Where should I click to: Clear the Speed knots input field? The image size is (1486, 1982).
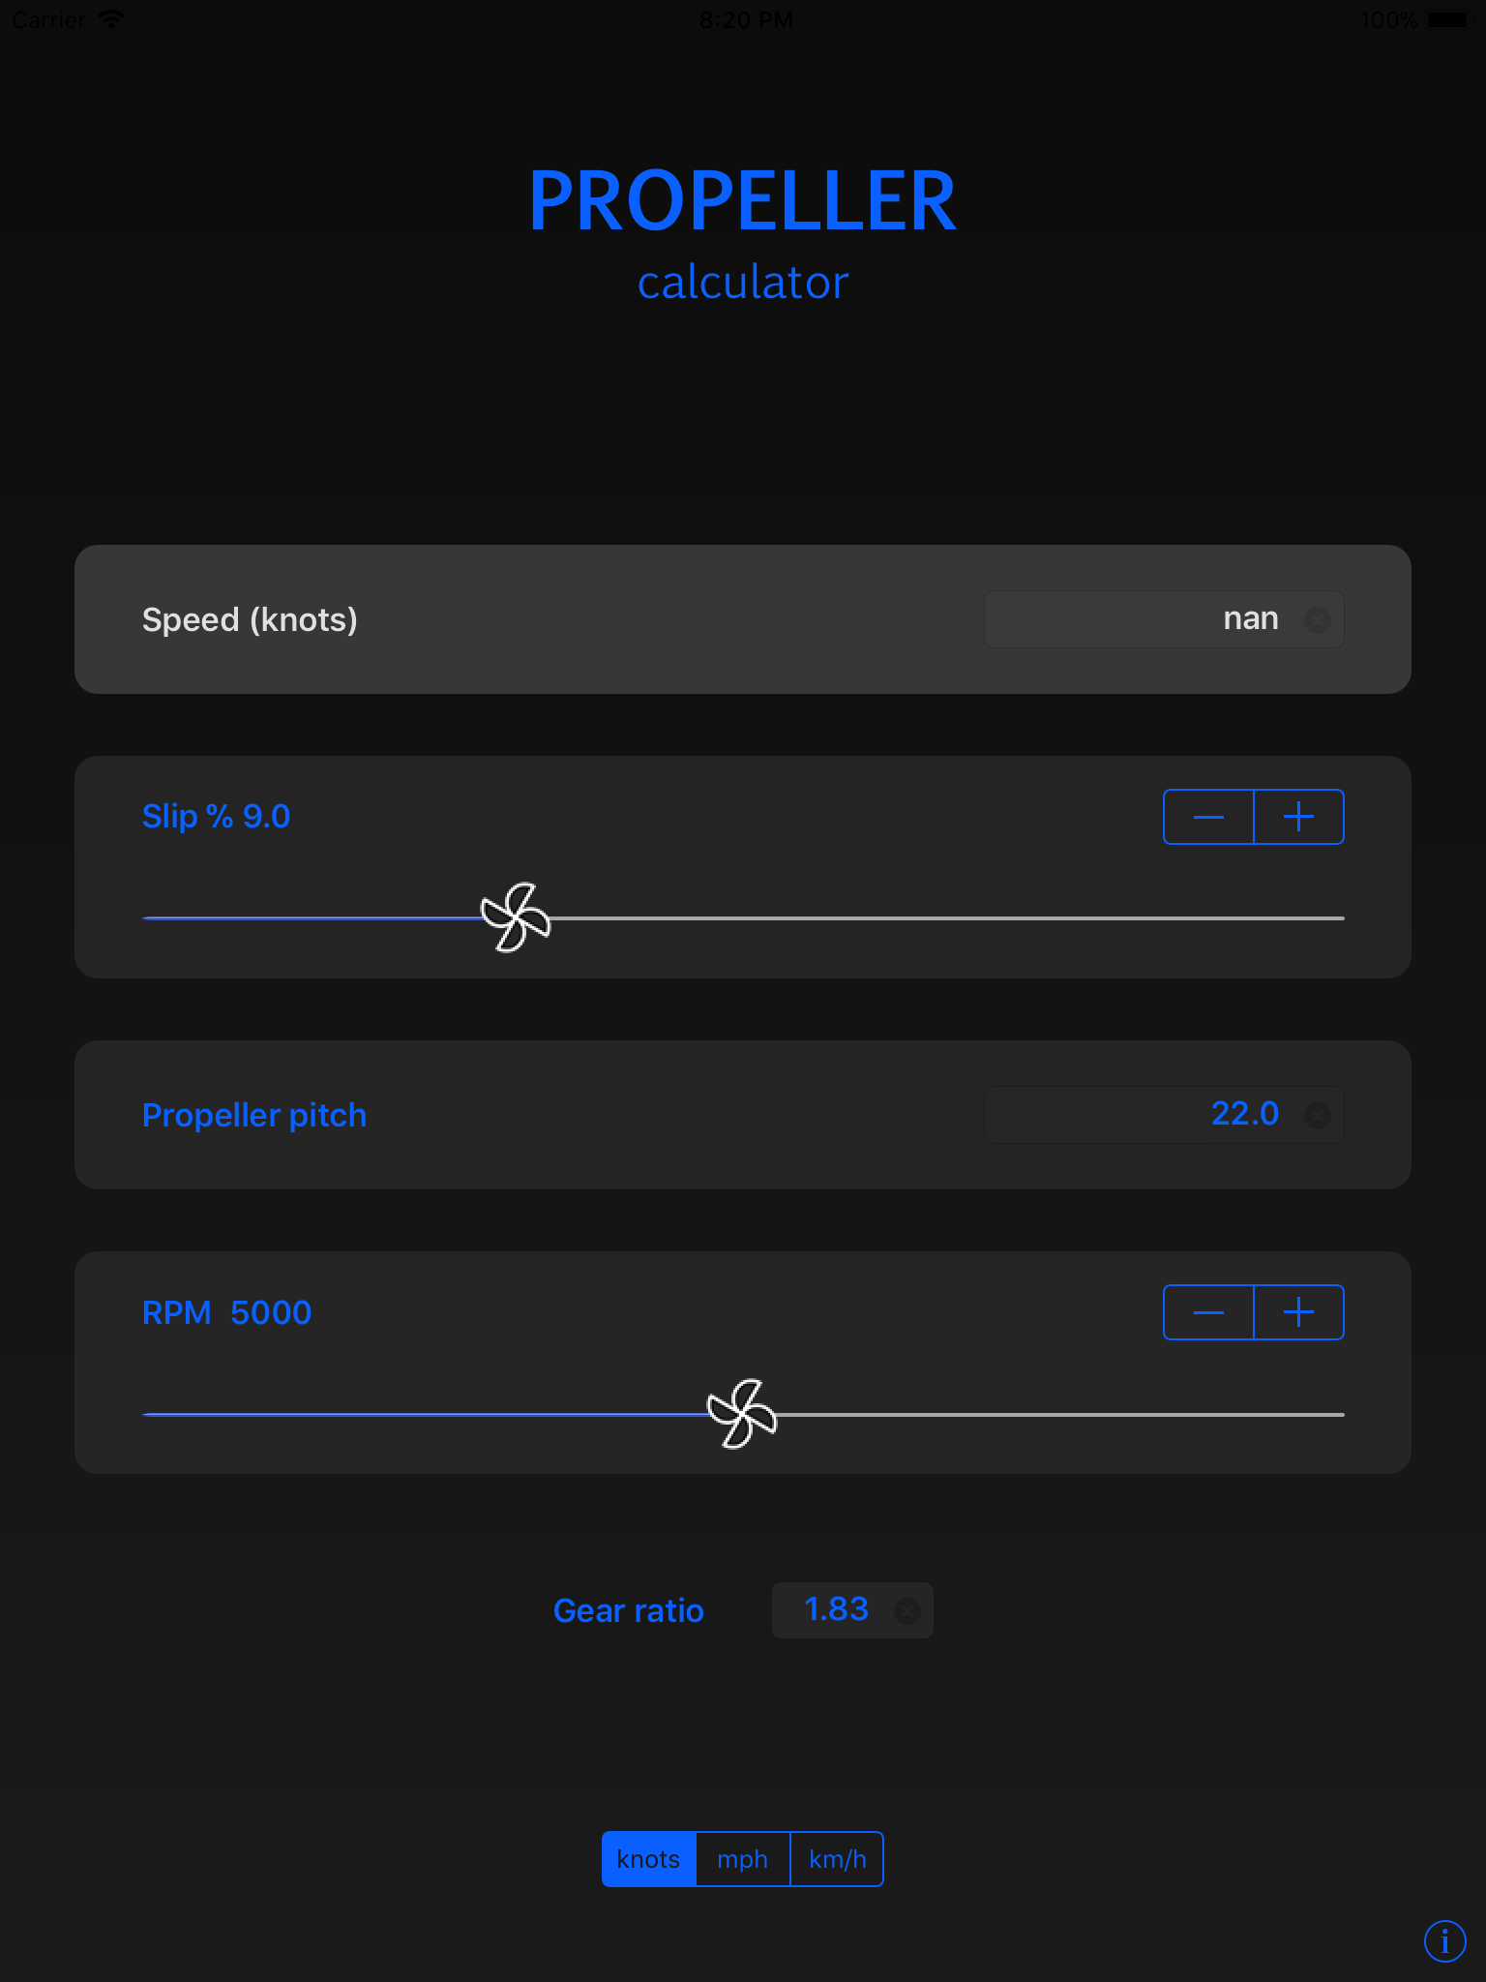tap(1318, 619)
